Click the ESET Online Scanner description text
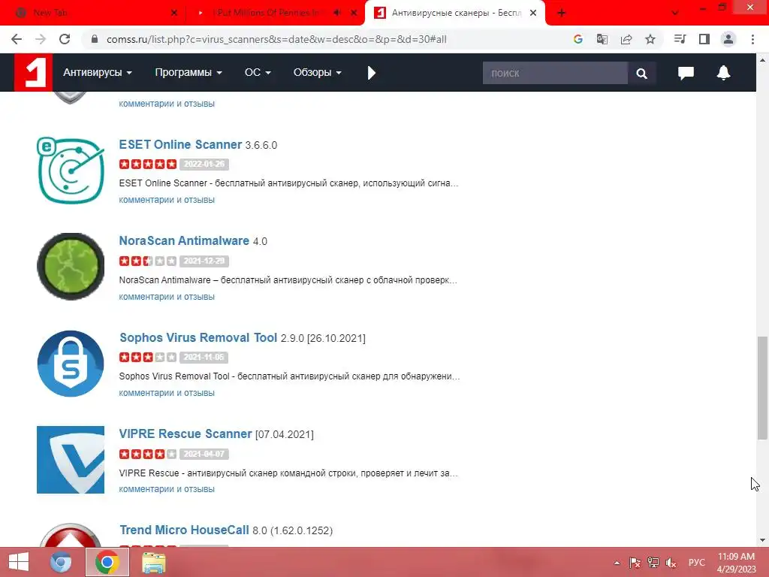 (288, 183)
